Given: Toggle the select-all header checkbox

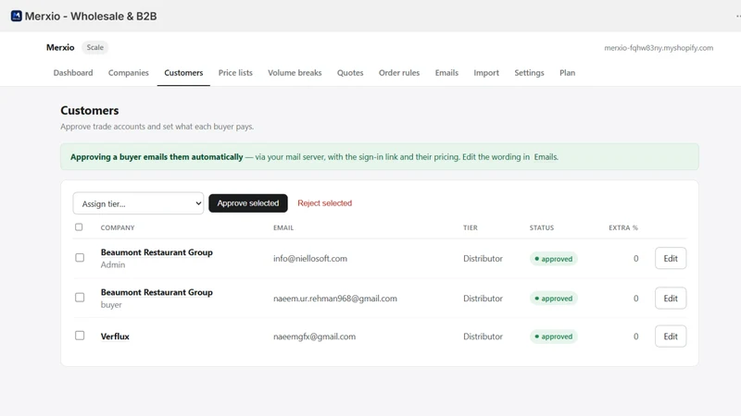Looking at the screenshot, I should click(79, 227).
